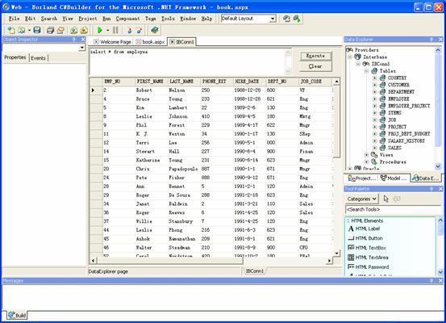Click the Open Project toolbar icon
This screenshot has height=323, width=446.
(60, 30)
